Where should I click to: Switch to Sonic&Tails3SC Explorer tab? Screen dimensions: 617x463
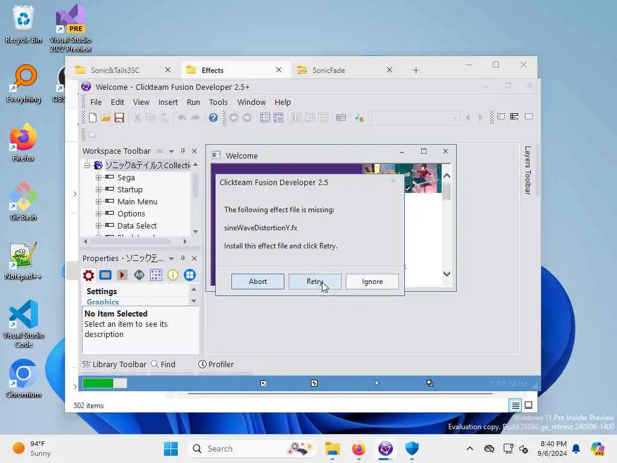pyautogui.click(x=115, y=70)
